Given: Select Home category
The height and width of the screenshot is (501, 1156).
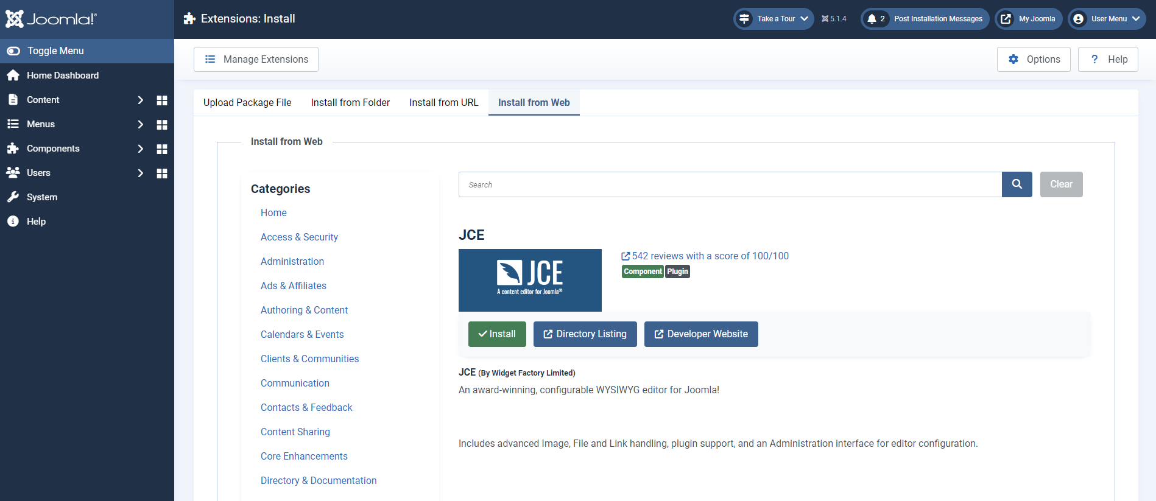Looking at the screenshot, I should [x=273, y=212].
